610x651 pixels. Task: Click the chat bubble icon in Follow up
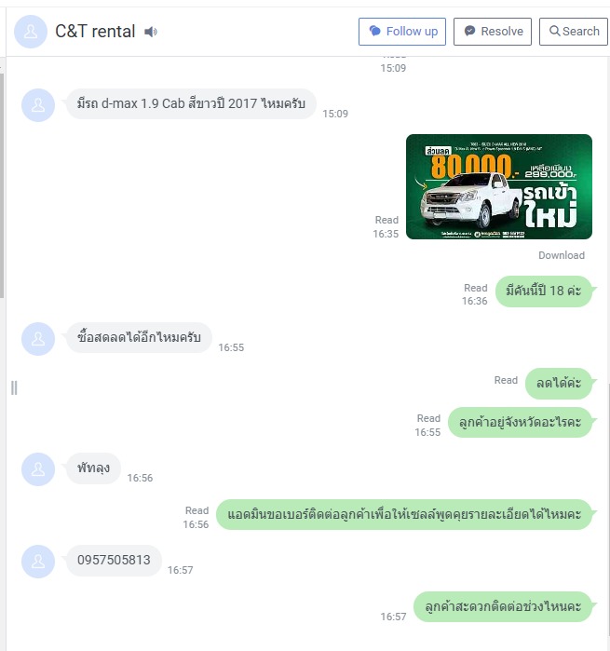[375, 31]
